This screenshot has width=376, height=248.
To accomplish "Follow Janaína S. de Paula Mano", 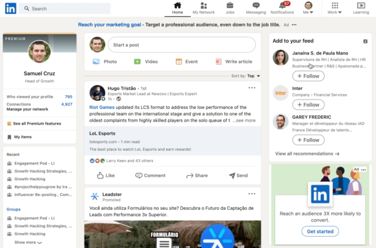I will coord(308,76).
